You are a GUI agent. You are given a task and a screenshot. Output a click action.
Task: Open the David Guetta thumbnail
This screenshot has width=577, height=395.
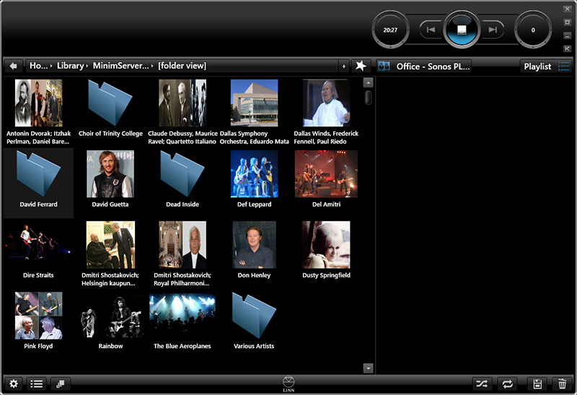click(110, 174)
